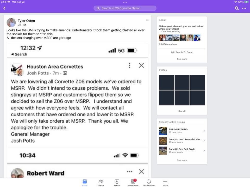
Task: Click Josh Potts author name
Action: point(37,73)
